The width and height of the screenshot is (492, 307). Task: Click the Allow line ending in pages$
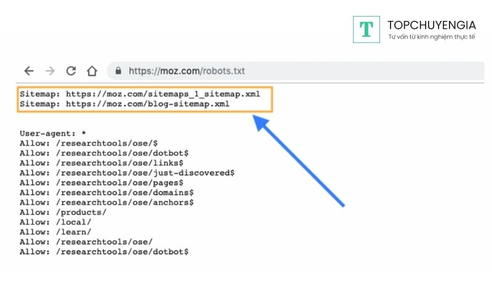point(101,182)
